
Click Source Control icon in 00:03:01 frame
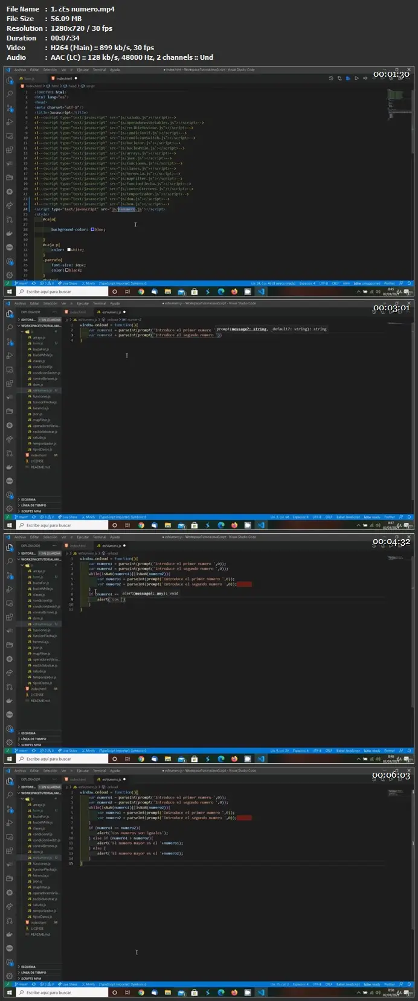(9, 342)
